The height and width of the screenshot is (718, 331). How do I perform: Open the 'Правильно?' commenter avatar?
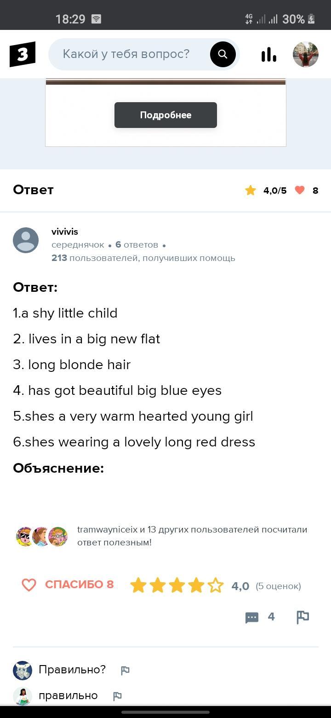coord(23,671)
